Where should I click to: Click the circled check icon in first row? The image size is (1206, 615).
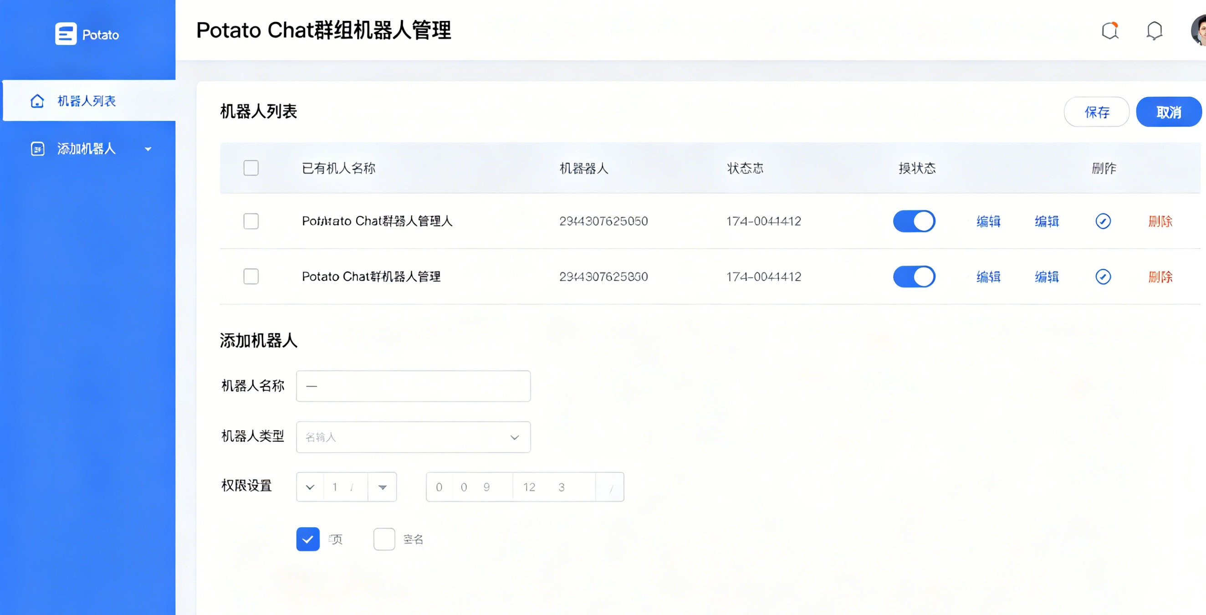point(1103,221)
